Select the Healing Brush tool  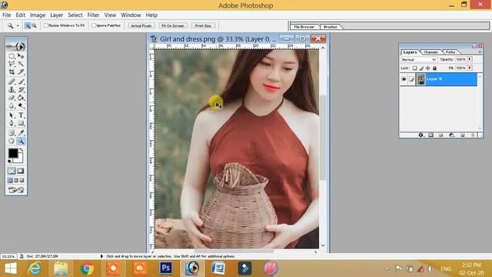(x=12, y=82)
